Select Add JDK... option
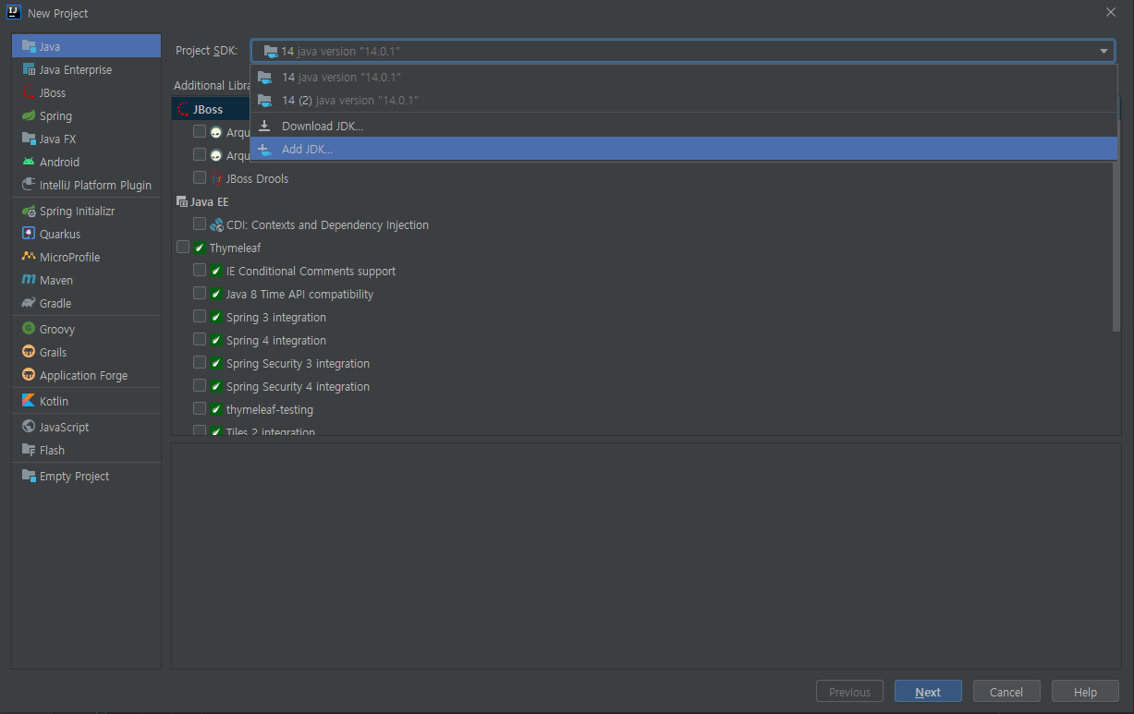Viewport: 1134px width, 714px height. click(x=684, y=149)
